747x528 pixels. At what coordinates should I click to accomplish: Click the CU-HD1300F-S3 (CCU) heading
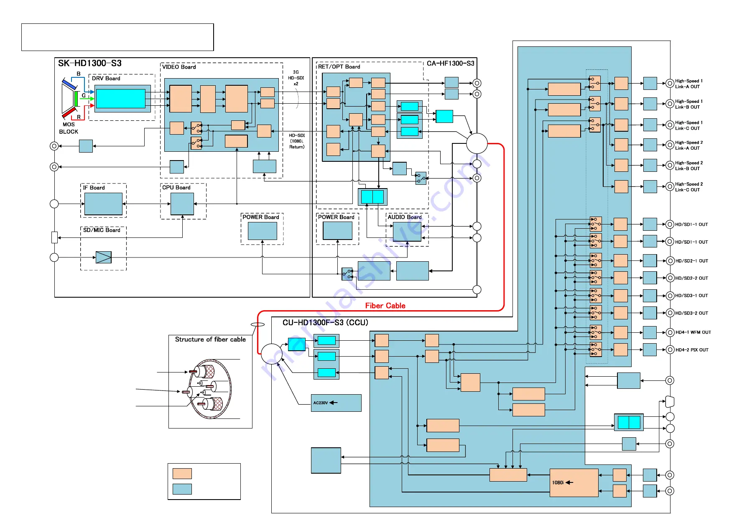pos(325,322)
